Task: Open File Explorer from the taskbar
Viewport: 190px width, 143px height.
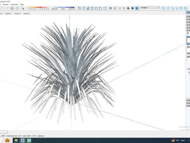Action: click(16, 140)
